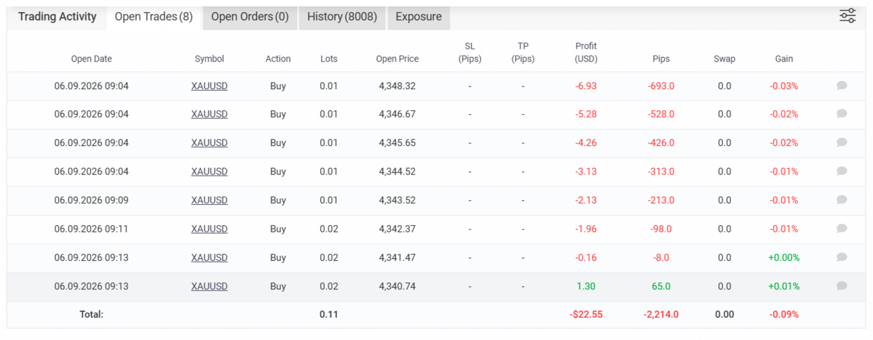Image resolution: width=873 pixels, height=340 pixels.
Task: Open comment icon for the 4,343.52 trade
Action: tap(842, 199)
